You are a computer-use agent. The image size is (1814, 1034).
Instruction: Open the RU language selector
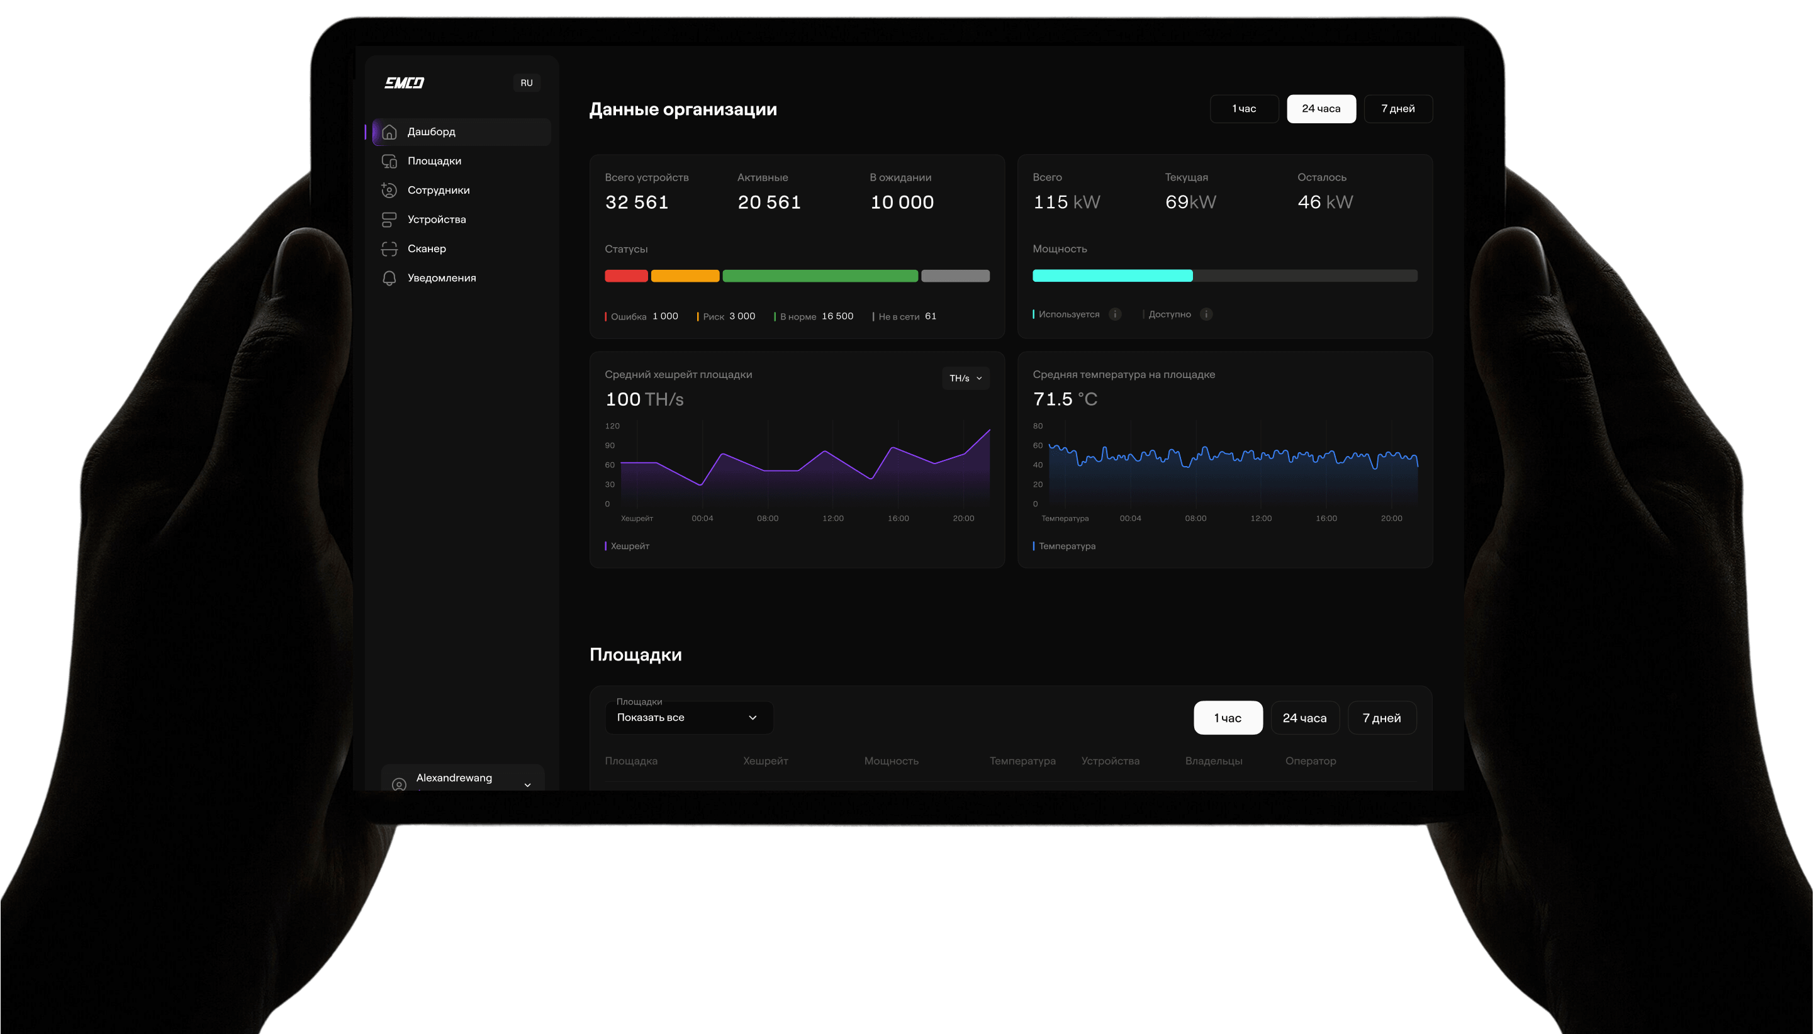point(526,83)
